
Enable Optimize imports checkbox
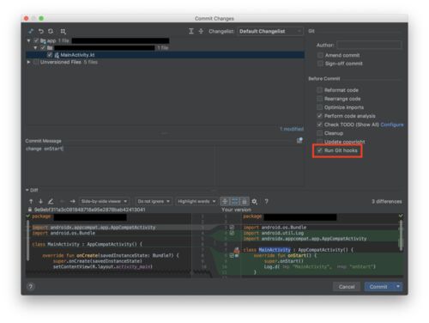[x=319, y=107]
